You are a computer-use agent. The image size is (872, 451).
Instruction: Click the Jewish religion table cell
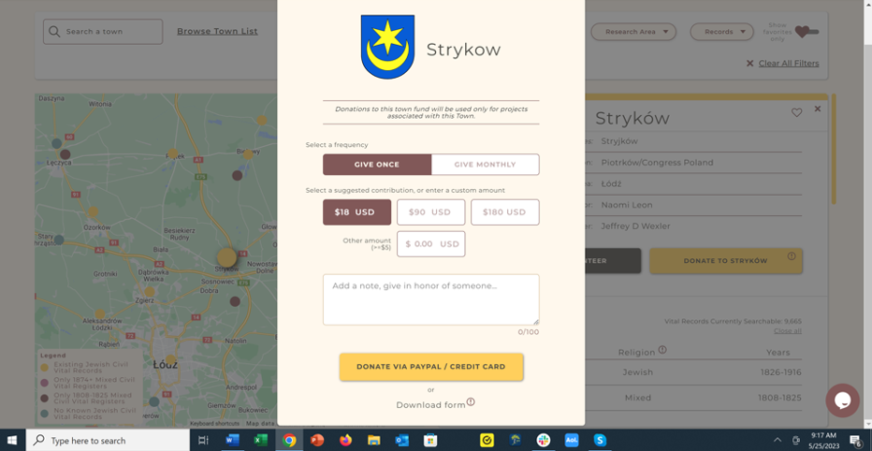637,372
